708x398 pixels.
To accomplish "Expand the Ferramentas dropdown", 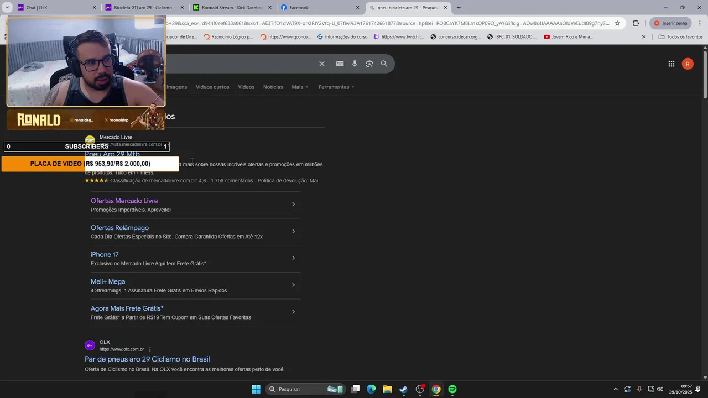I will pos(336,87).
